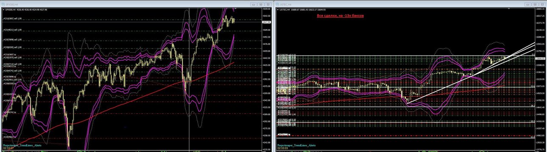
Task: Select order #23070898 sell 1.00 label
Action: click(12, 40)
